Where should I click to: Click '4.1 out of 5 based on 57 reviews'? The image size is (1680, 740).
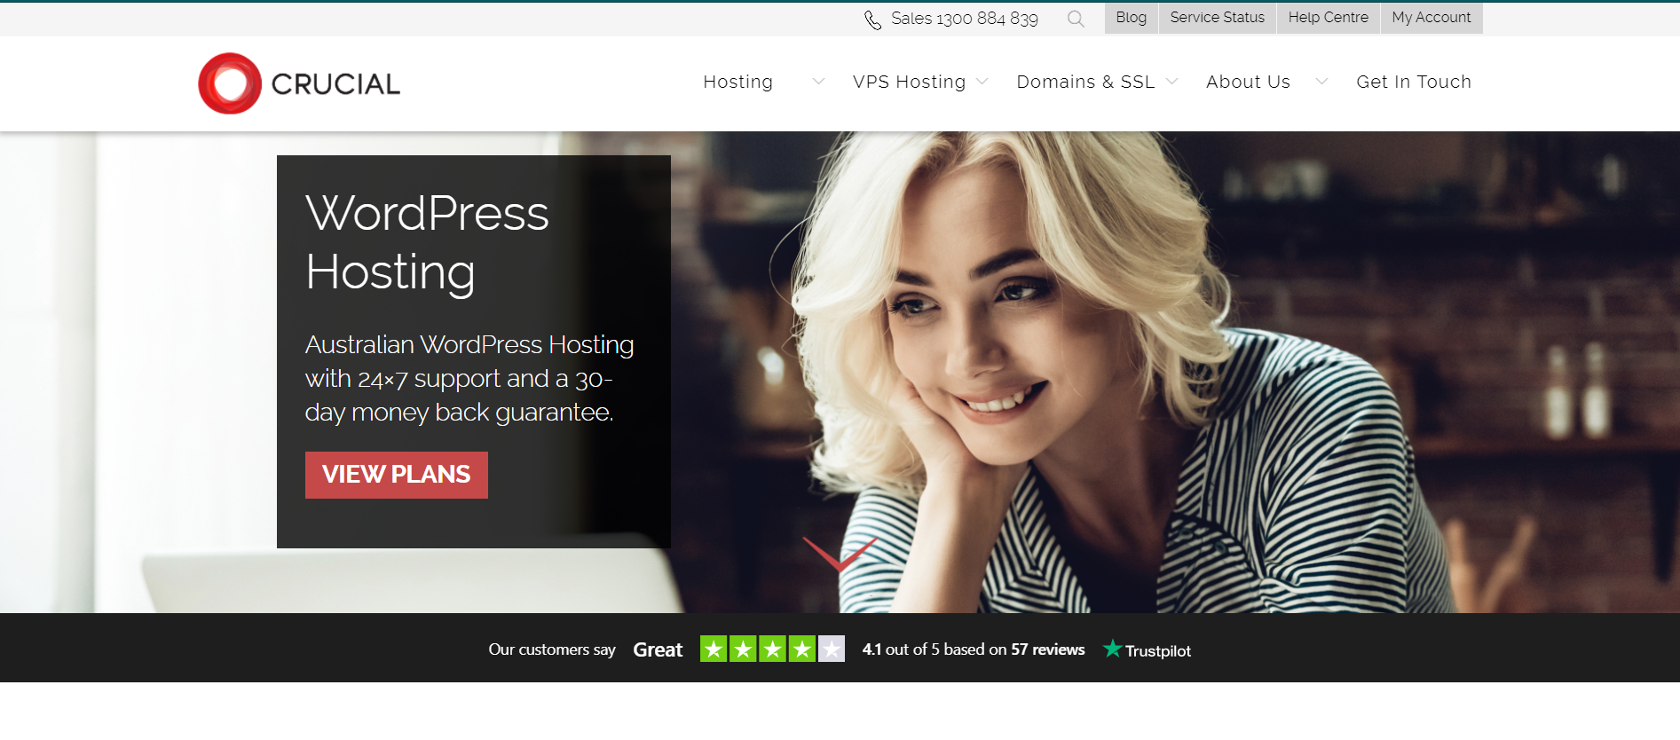click(974, 649)
